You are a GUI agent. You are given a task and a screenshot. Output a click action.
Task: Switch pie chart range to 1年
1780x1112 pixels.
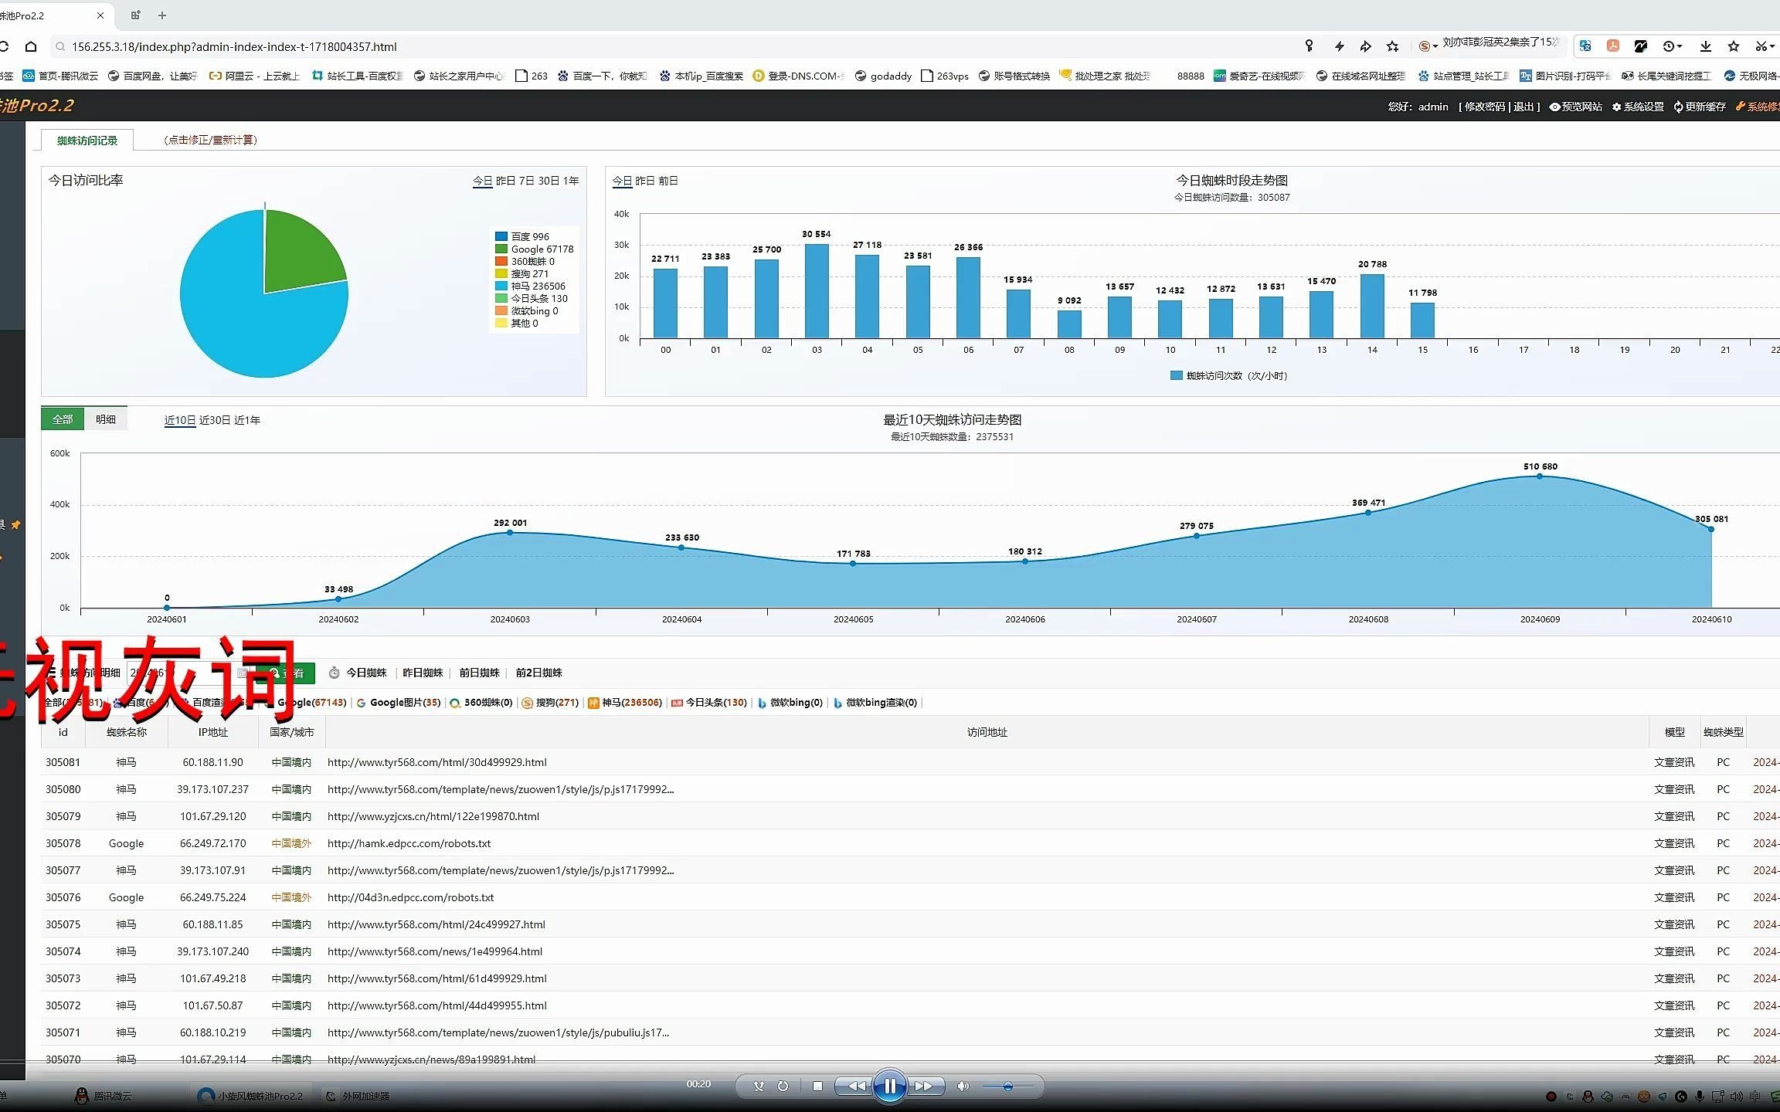[571, 181]
